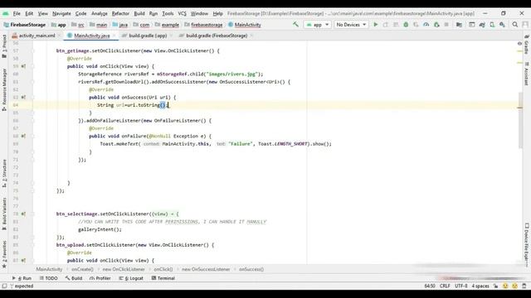This screenshot has height=298, width=531.
Task: Toggle the Build Variants tool window
Action: (4, 214)
